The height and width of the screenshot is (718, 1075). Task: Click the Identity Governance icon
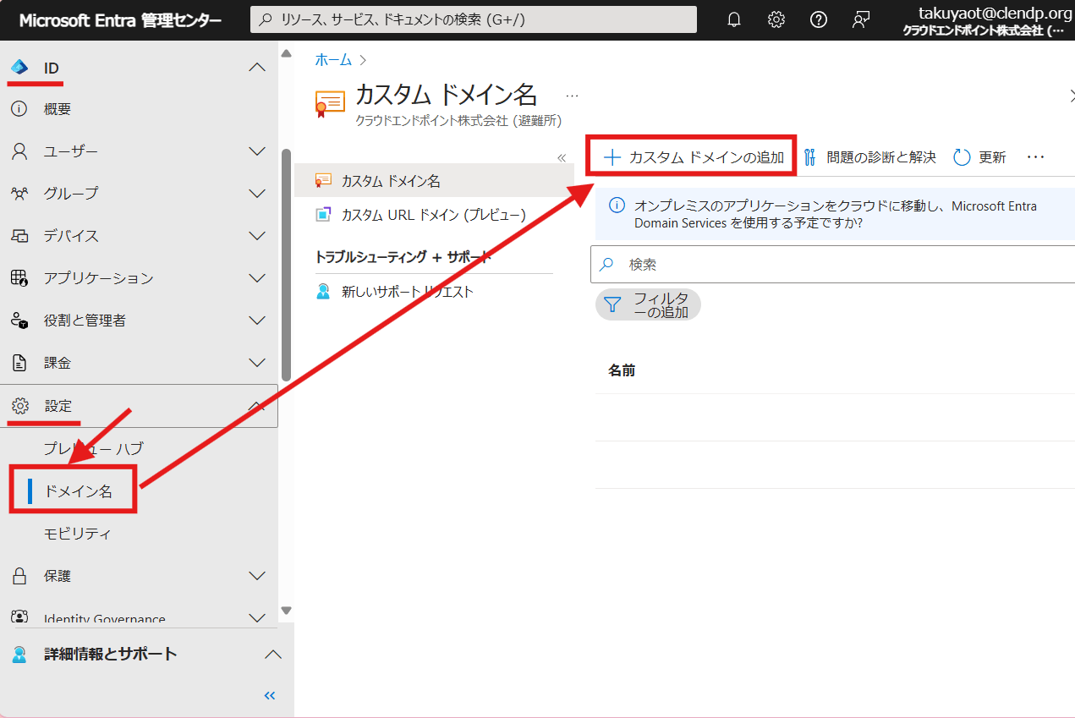tap(19, 617)
